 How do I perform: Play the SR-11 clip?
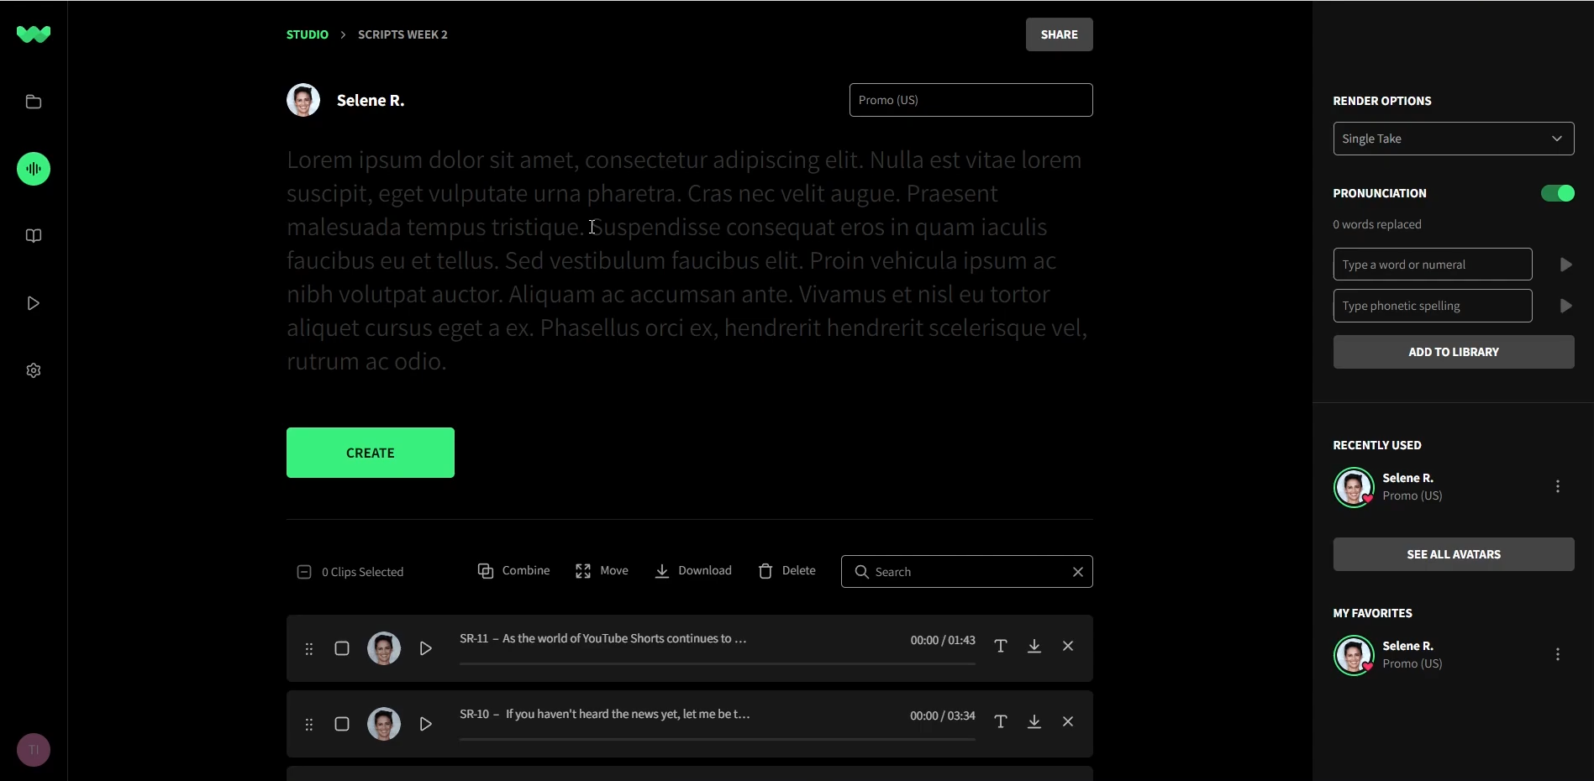425,647
